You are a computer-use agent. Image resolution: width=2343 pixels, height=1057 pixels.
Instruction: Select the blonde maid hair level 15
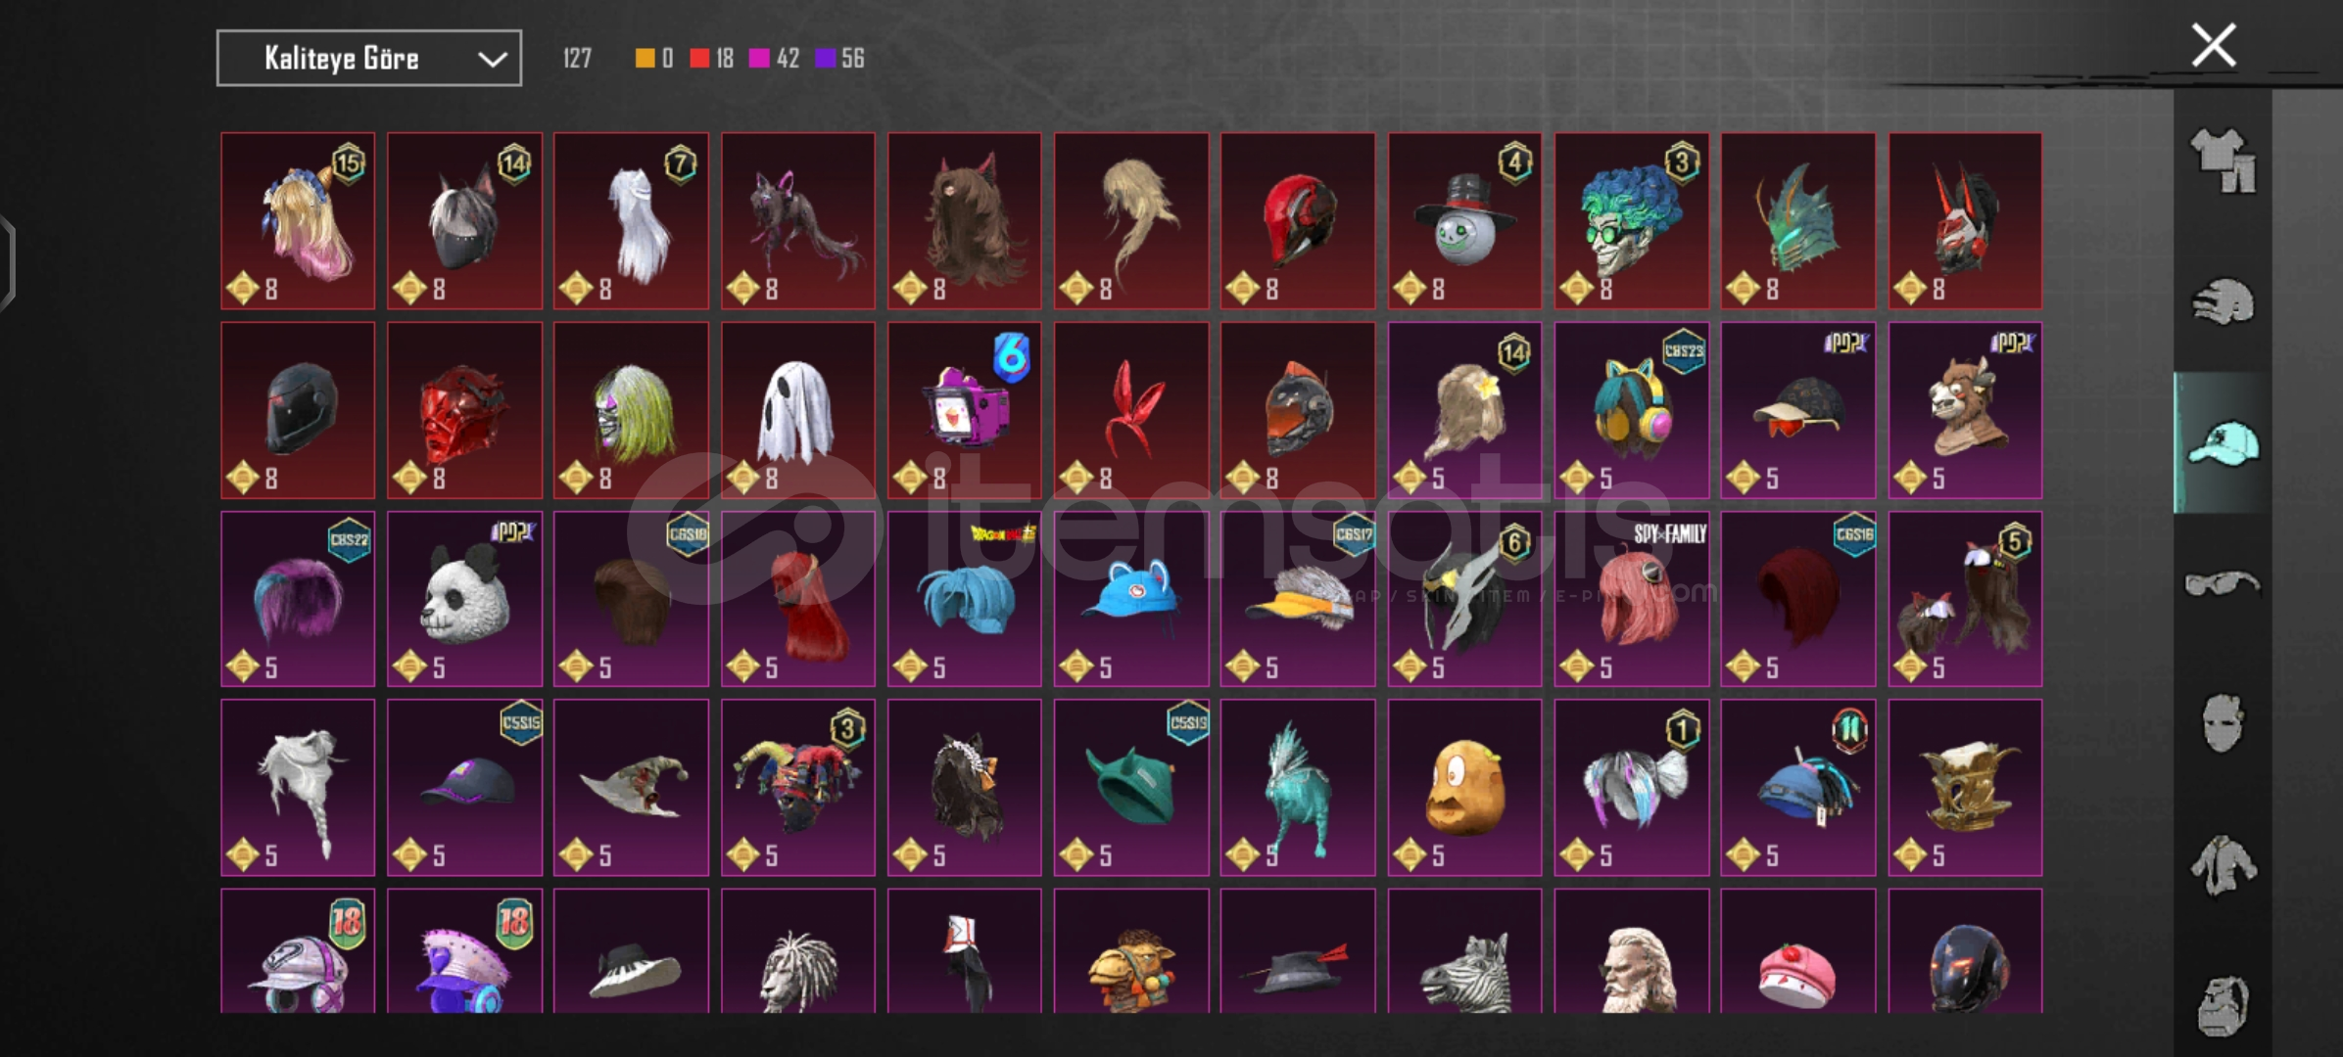298,221
